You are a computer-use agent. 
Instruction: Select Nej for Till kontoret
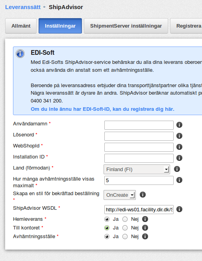(x=125, y=228)
